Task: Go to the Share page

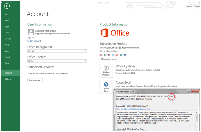Action: tap(7, 51)
